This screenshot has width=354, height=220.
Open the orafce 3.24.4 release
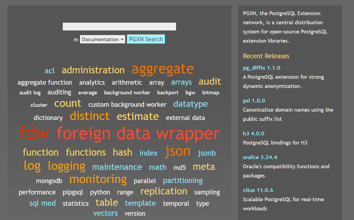tap(260, 157)
